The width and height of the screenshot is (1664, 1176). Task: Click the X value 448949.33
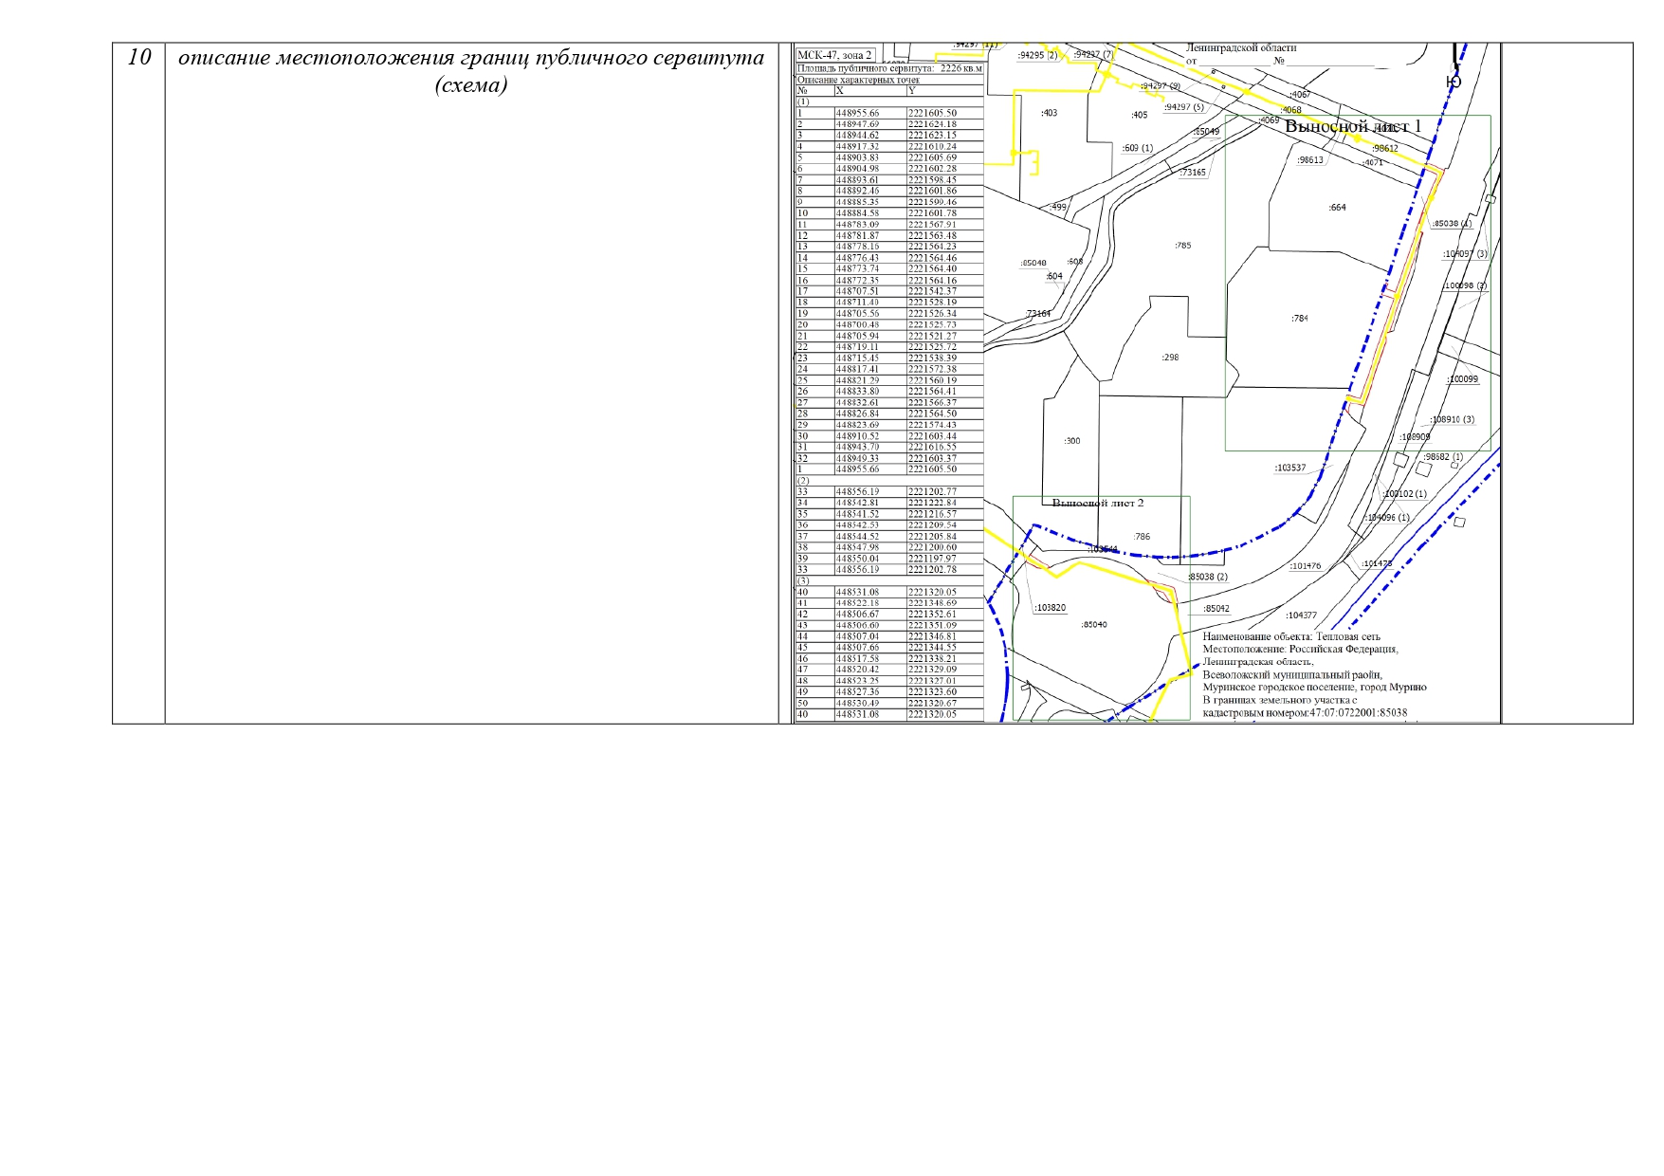click(x=857, y=458)
